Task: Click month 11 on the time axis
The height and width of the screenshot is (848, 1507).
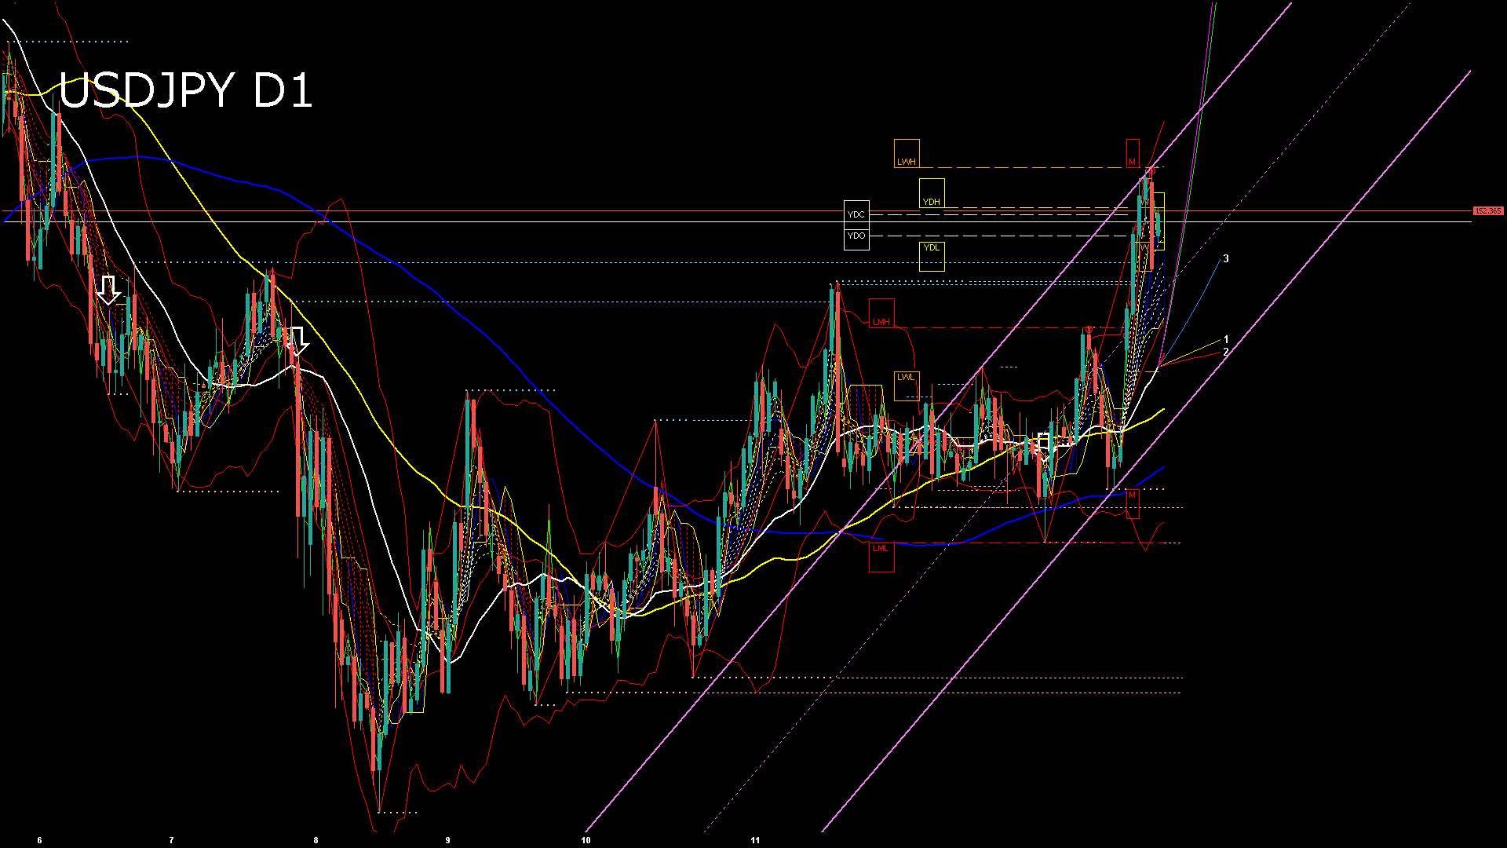Action: click(x=754, y=840)
